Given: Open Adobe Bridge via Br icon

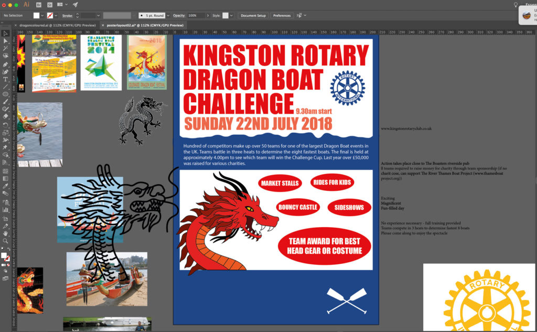Looking at the screenshot, I should coord(39,5).
